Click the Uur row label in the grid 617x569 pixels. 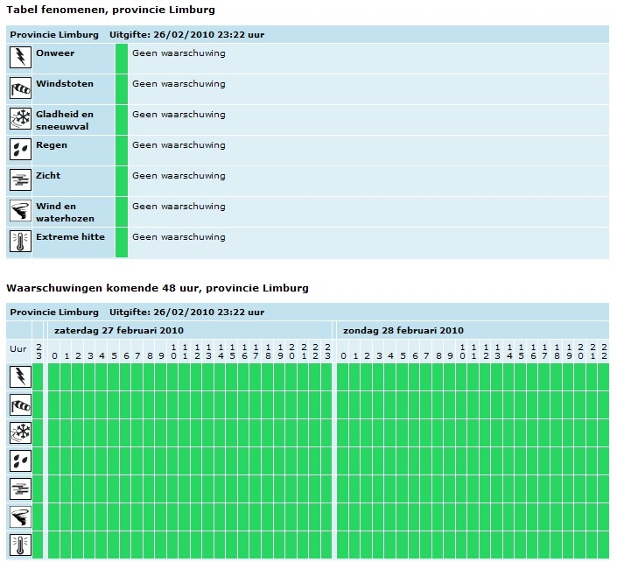click(x=18, y=349)
